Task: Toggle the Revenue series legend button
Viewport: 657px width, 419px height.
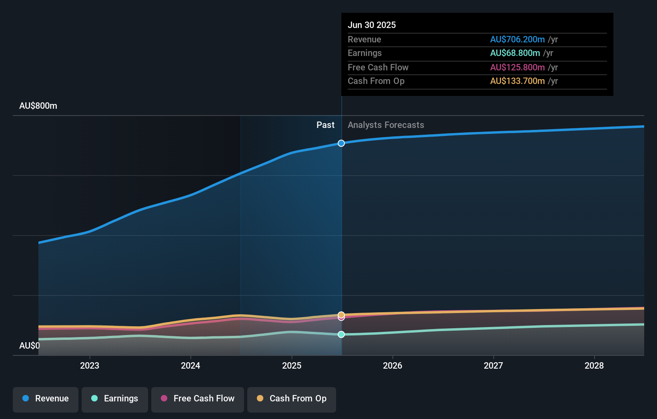Action: pyautogui.click(x=46, y=399)
